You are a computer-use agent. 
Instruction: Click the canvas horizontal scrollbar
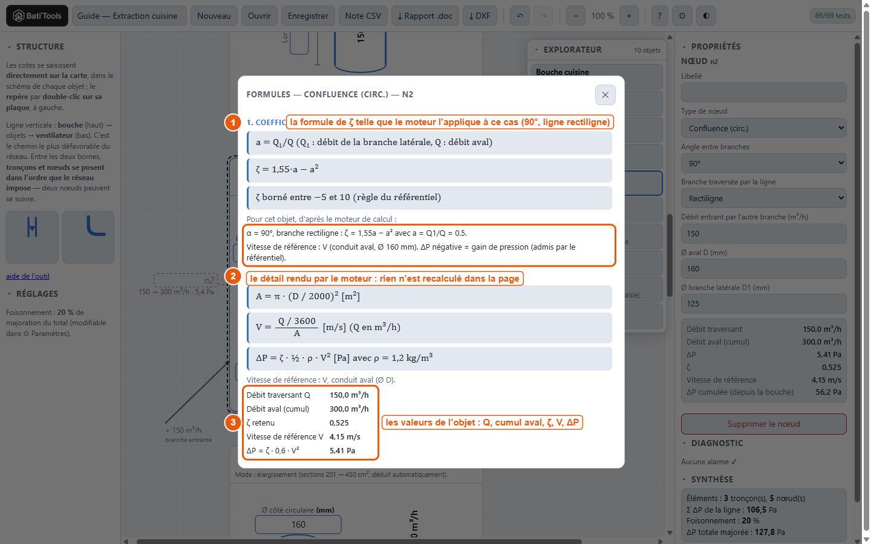pos(359,541)
